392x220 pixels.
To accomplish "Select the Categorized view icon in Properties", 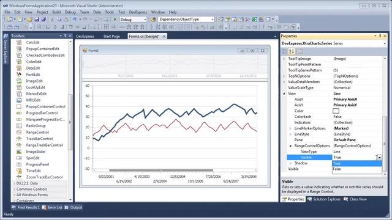I will (x=284, y=51).
